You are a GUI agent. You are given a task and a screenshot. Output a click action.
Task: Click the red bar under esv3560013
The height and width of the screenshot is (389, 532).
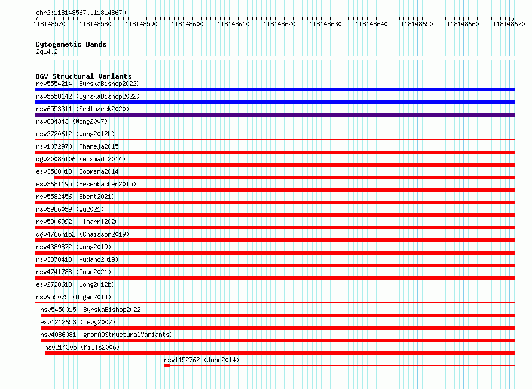[285, 177]
